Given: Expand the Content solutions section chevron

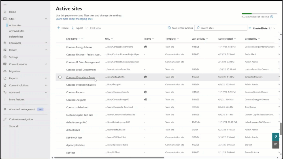Looking at the screenshot, I should (46, 85).
